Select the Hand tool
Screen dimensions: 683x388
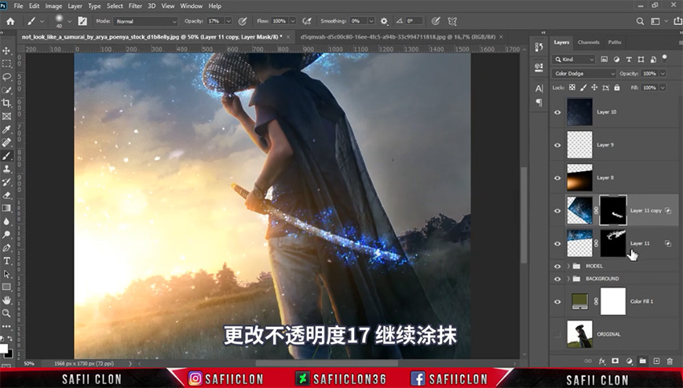click(6, 300)
